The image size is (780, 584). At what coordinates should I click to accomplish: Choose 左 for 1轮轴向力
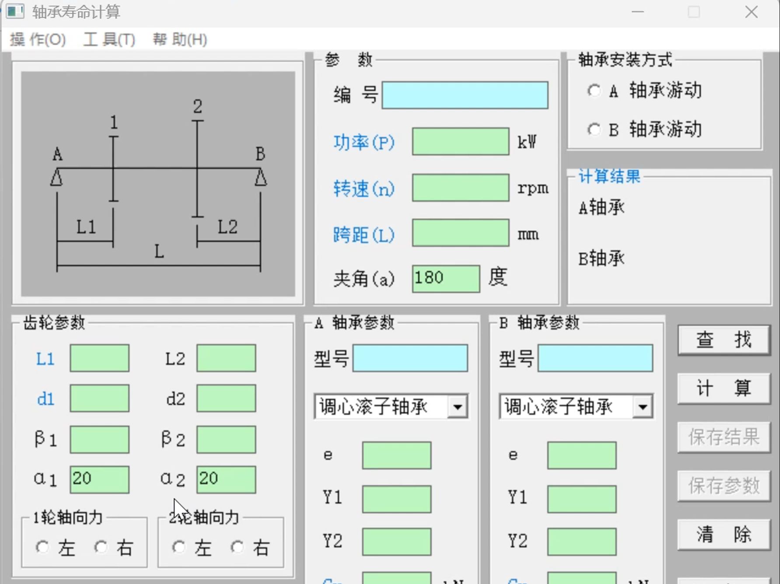coord(42,547)
